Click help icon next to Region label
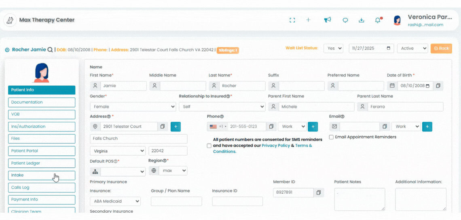The height and width of the screenshot is (220, 461). pos(165,161)
